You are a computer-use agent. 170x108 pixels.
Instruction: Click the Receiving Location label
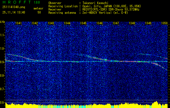[x=63, y=6]
